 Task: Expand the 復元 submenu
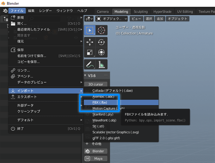(x=46, y=41)
